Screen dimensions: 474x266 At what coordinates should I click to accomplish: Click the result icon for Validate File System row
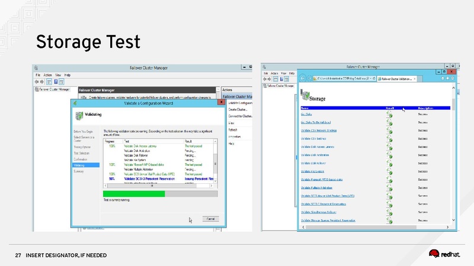point(389,171)
